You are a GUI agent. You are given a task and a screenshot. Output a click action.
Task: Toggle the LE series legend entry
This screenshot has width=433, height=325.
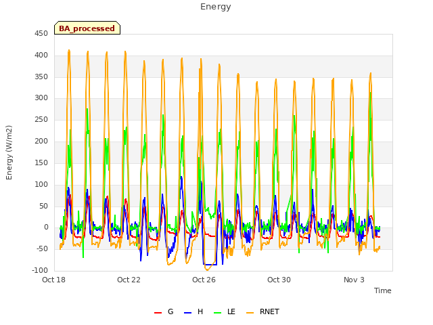[x=225, y=311]
